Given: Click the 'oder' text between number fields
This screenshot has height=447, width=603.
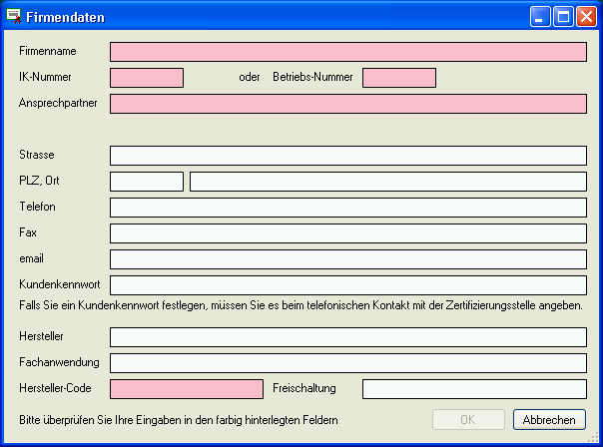Looking at the screenshot, I should [250, 77].
